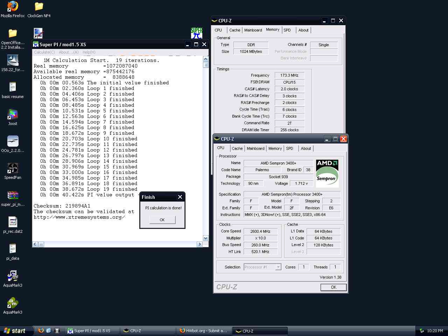Image resolution: width=448 pixels, height=336 pixels.
Task: Switch to Super PI taskbar button
Action: (x=92, y=331)
